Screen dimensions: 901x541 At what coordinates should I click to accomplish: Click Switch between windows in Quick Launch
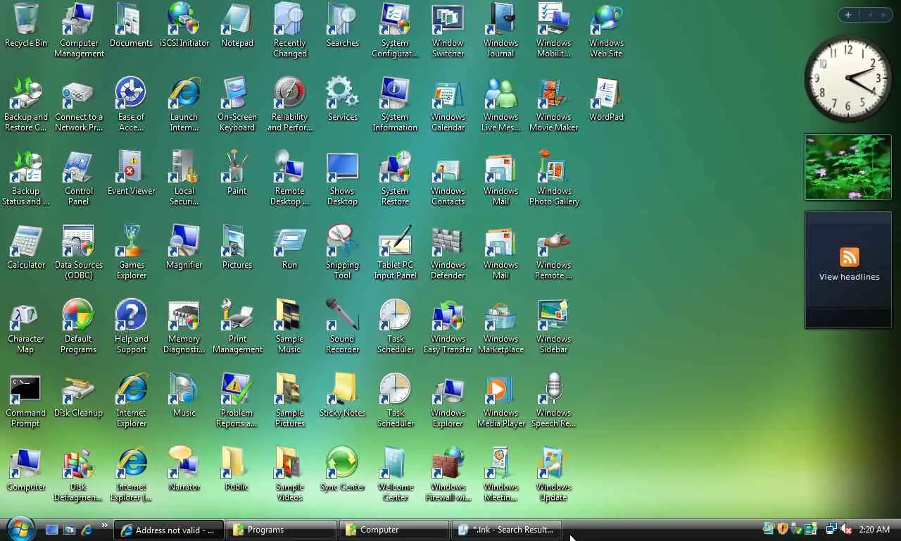70,530
